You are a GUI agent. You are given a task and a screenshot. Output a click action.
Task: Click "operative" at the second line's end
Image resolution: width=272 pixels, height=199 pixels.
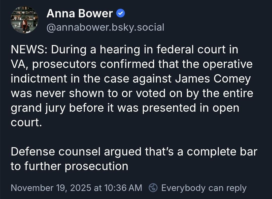[x=227, y=64]
